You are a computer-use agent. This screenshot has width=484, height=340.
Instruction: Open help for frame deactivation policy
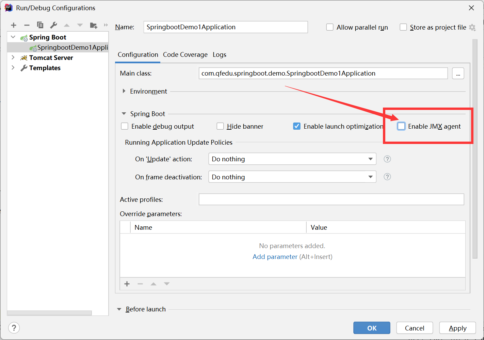(x=387, y=177)
